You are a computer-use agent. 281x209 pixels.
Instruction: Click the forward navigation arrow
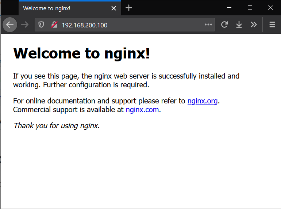tap(25, 25)
